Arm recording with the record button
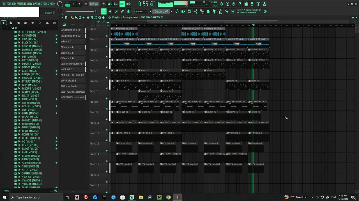 [x=86, y=4]
